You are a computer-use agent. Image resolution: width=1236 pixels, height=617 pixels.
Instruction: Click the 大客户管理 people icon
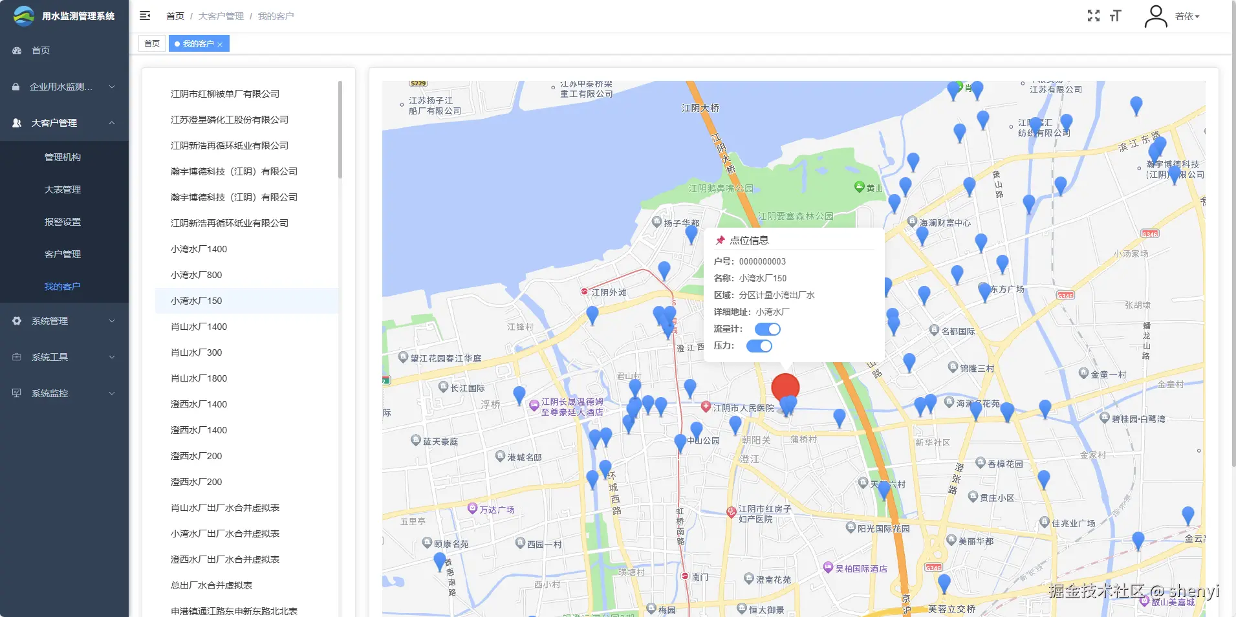17,123
